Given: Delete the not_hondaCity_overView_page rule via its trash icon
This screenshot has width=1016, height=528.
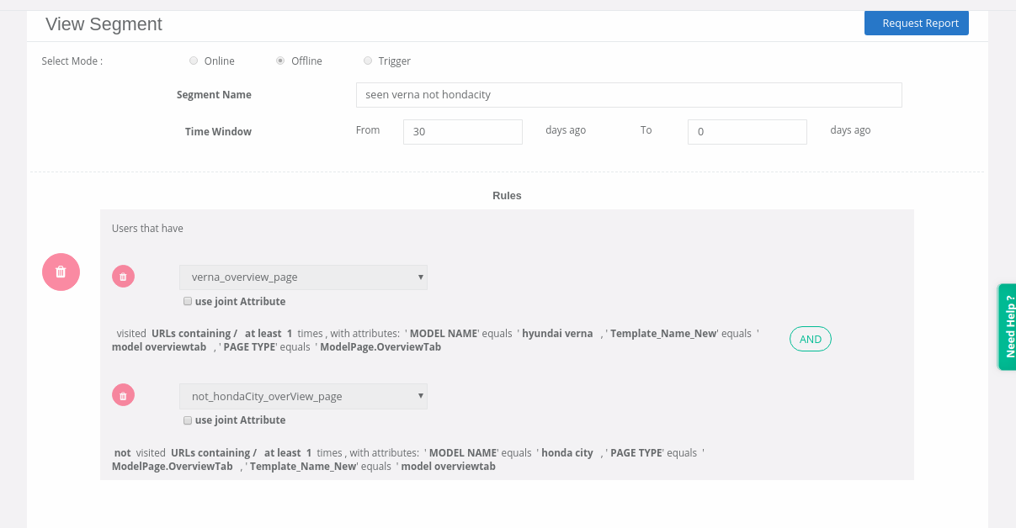Looking at the screenshot, I should point(123,395).
